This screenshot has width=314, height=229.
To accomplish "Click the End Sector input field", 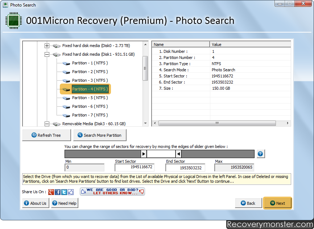I will pos(185,167).
